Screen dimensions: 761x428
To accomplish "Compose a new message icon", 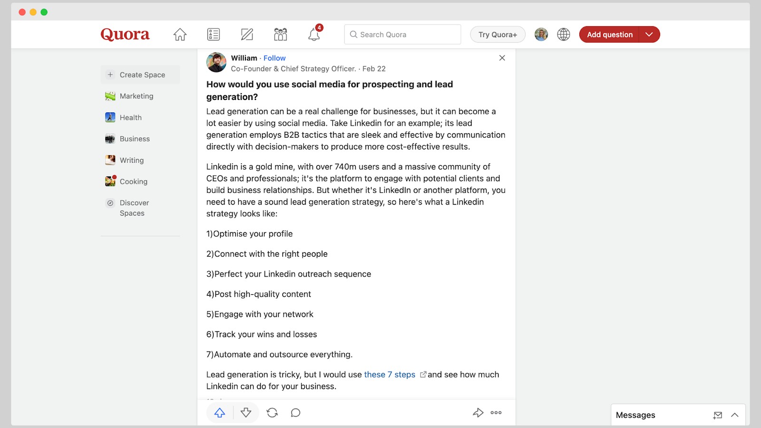I will 718,415.
